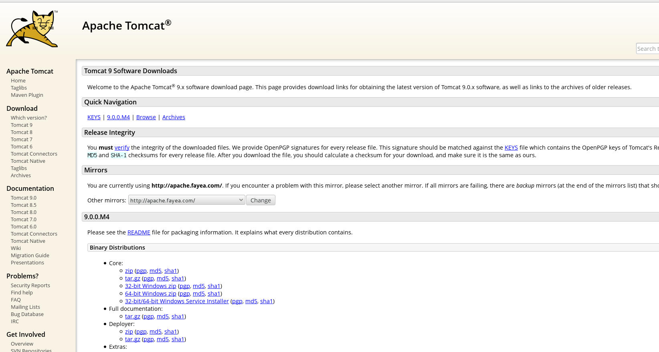Download Full documentation tar.gz
Screen dimensions: 659x352
[132, 316]
